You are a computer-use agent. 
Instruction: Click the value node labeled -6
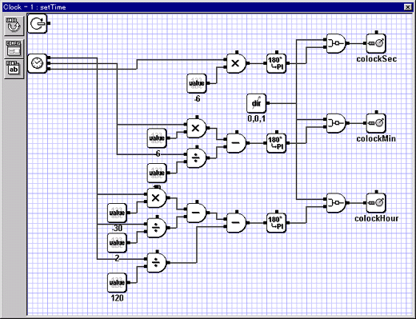pos(197,83)
